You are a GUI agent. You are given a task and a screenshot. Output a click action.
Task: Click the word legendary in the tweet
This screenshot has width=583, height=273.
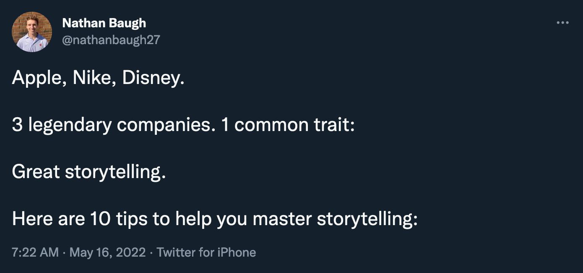click(70, 126)
